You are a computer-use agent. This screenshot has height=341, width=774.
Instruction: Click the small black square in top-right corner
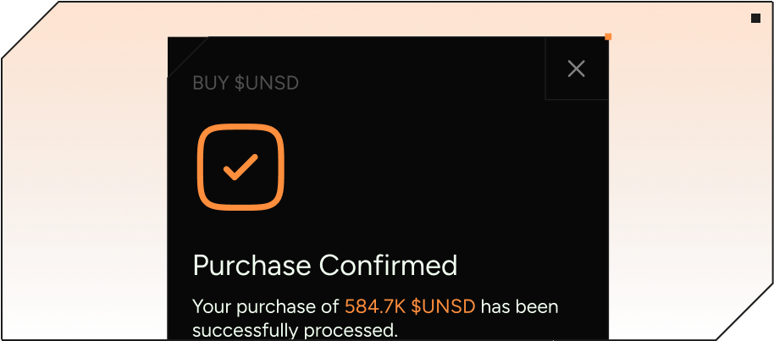(x=755, y=18)
